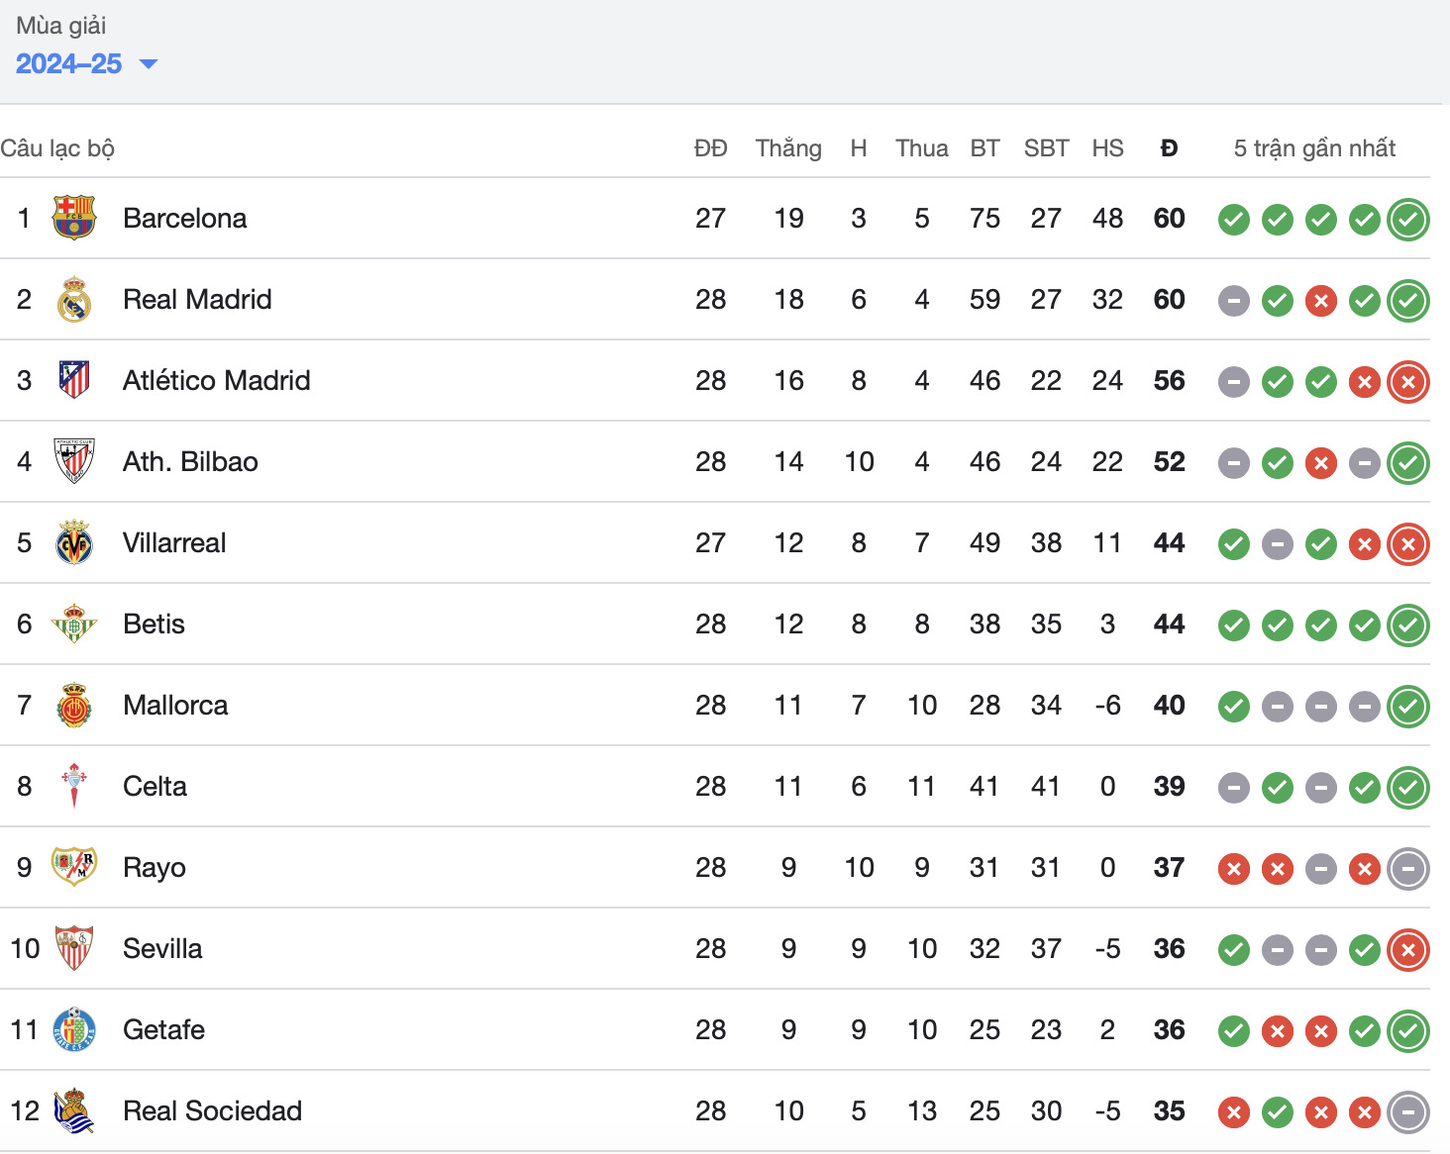Select the Atlético Madrid badge
The image size is (1450, 1154).
click(74, 380)
